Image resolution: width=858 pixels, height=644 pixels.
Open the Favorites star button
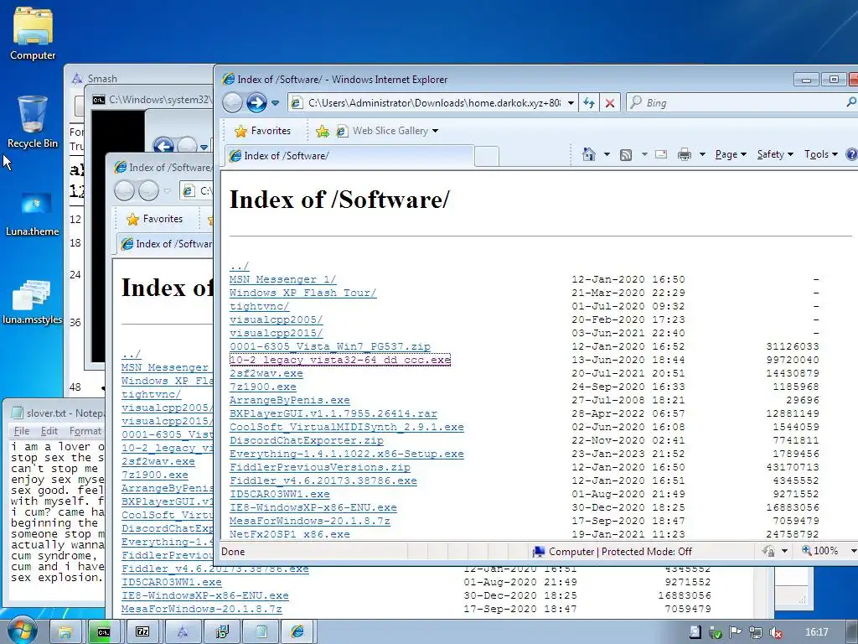(262, 131)
